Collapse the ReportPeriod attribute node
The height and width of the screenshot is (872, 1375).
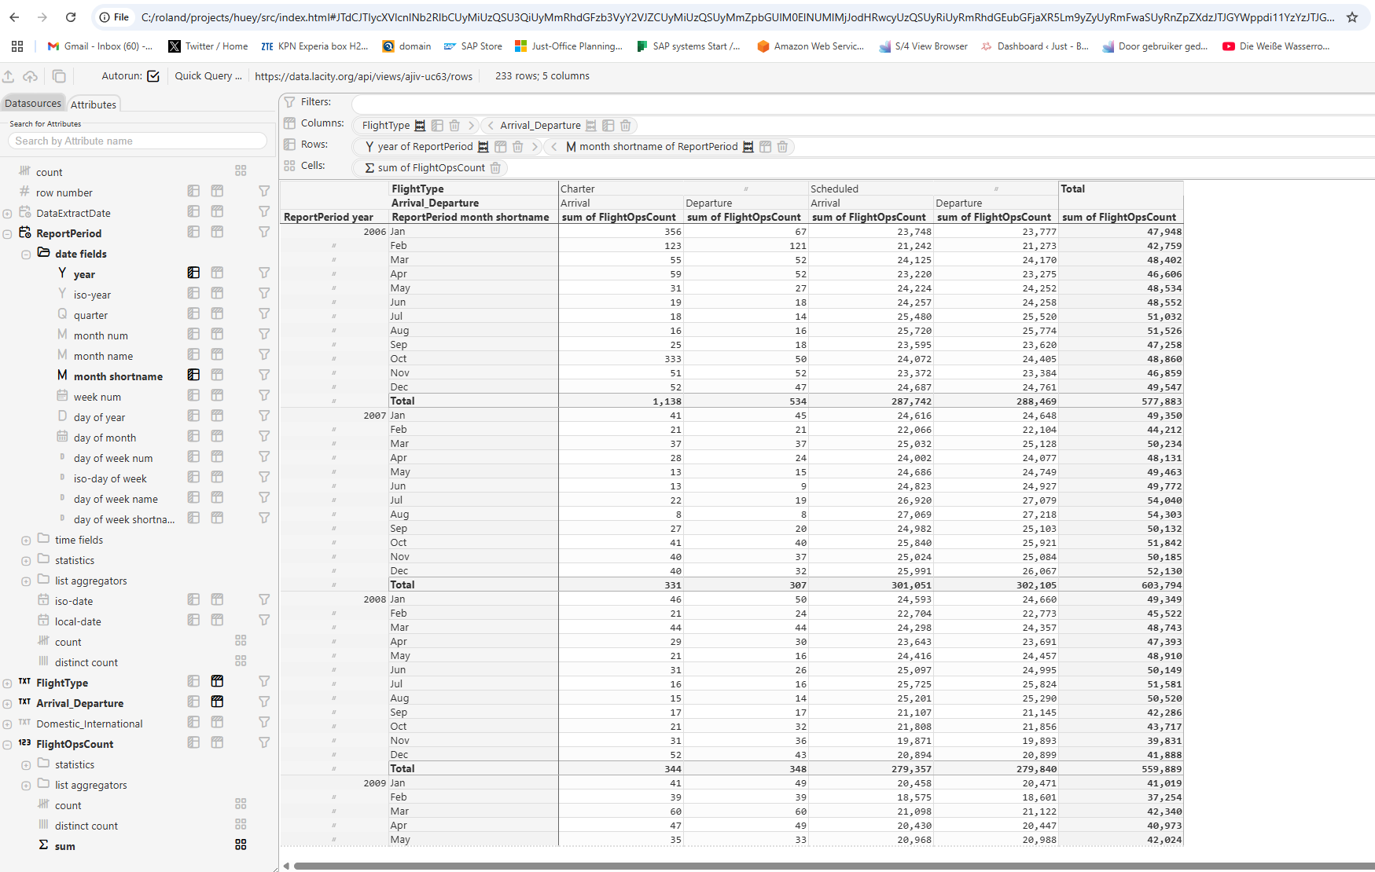(x=7, y=234)
